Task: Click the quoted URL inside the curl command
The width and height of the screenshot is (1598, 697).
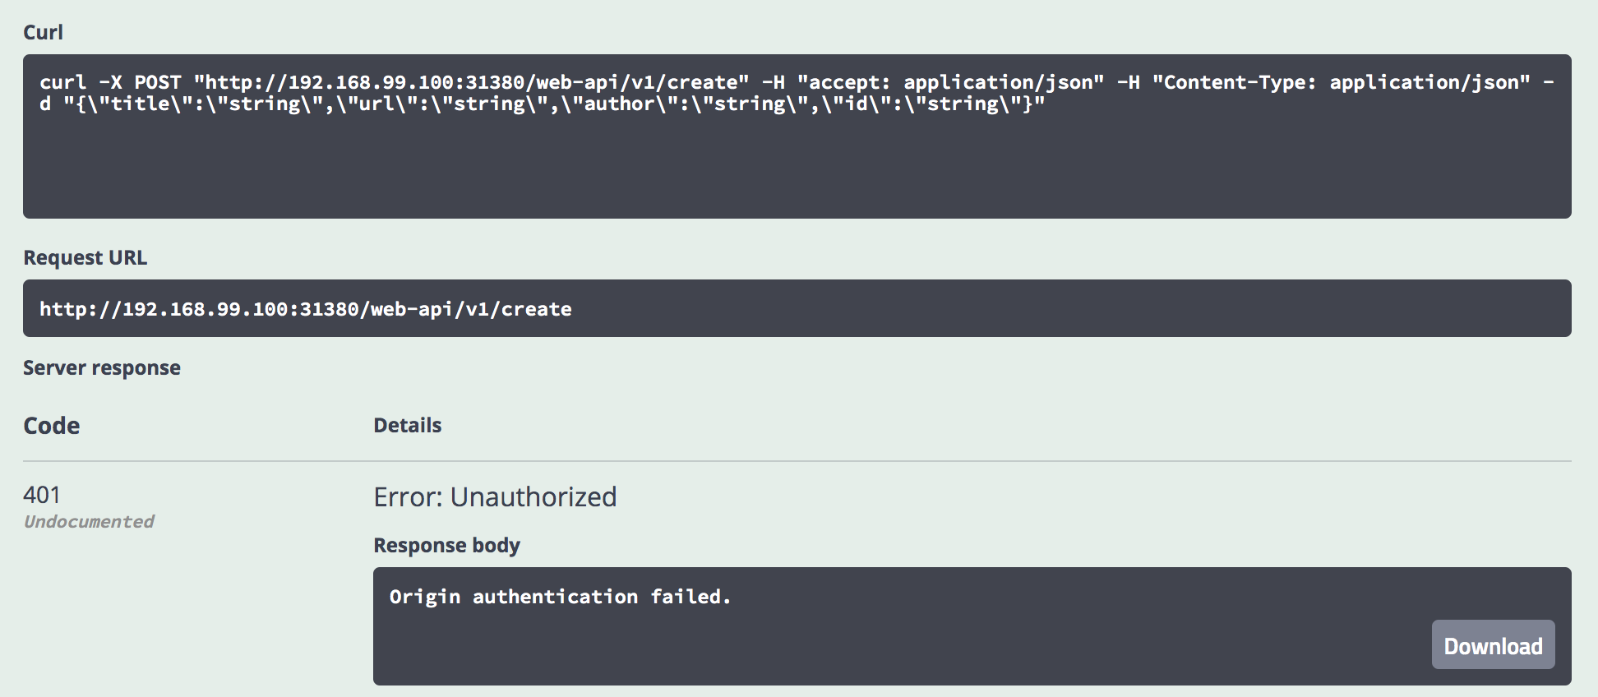Action: [x=471, y=82]
